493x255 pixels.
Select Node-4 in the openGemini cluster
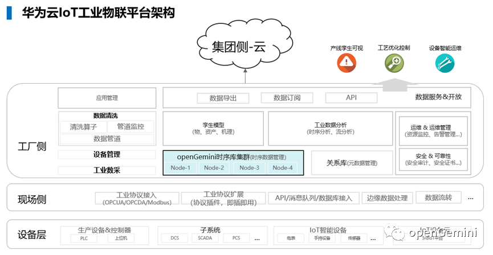(283, 168)
